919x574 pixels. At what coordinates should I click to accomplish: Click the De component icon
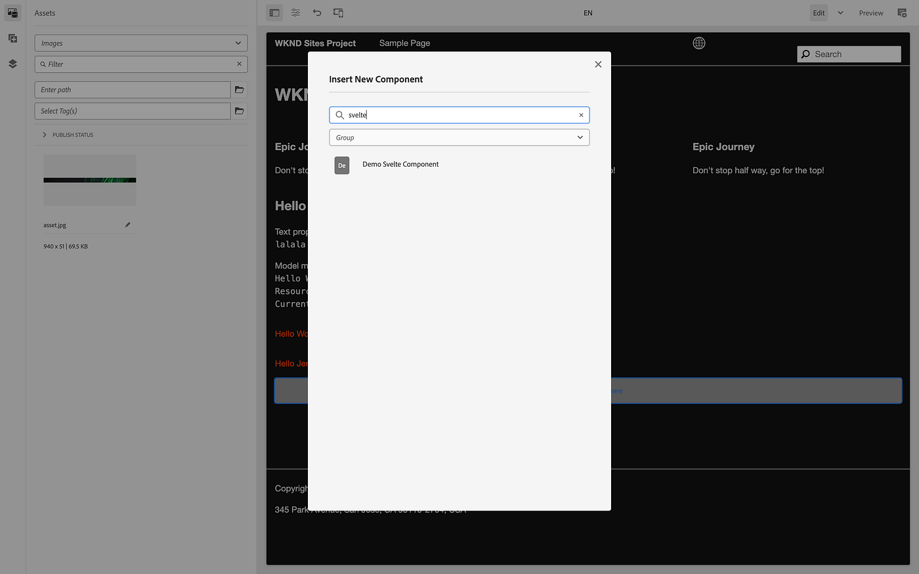click(342, 165)
